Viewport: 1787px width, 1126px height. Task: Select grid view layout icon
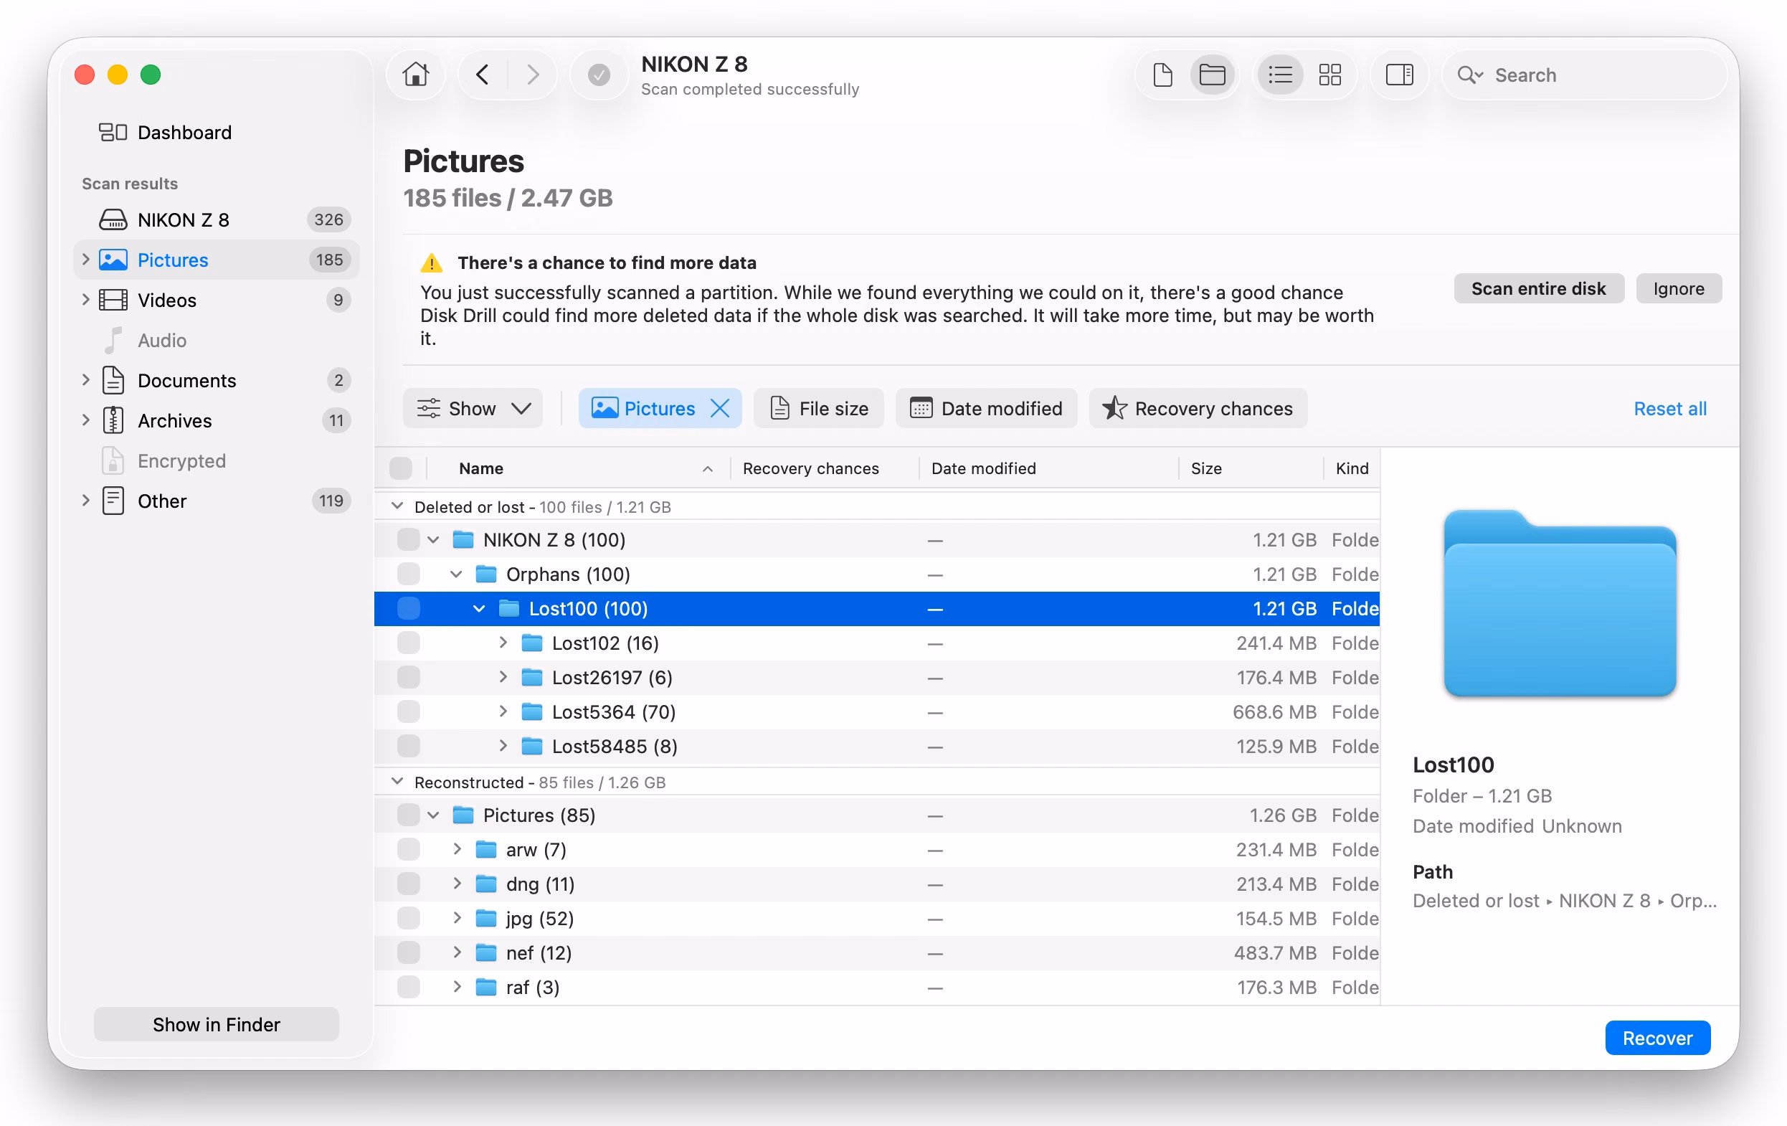[1329, 74]
